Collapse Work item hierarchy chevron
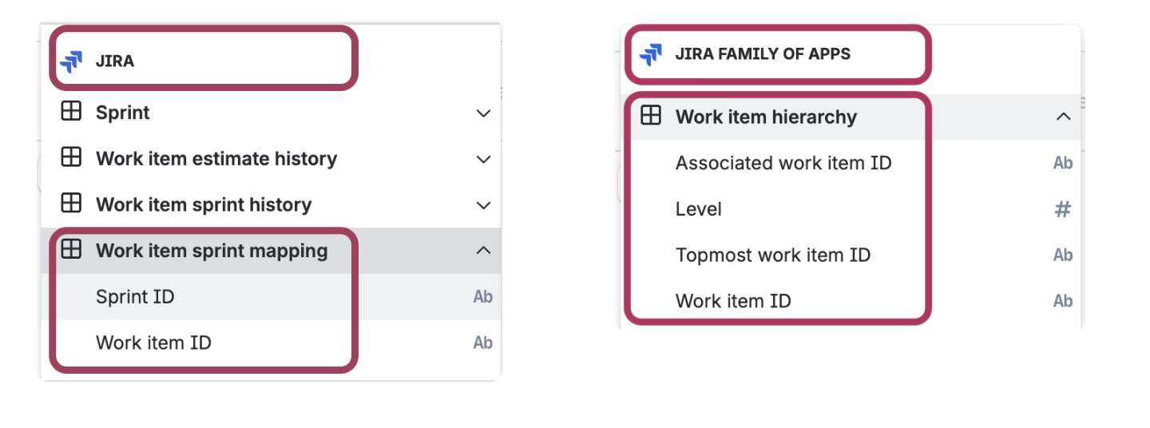This screenshot has height=428, width=1150. 1063,117
